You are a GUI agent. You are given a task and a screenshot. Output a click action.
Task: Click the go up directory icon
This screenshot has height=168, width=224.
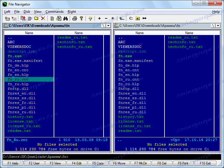tap(122, 18)
